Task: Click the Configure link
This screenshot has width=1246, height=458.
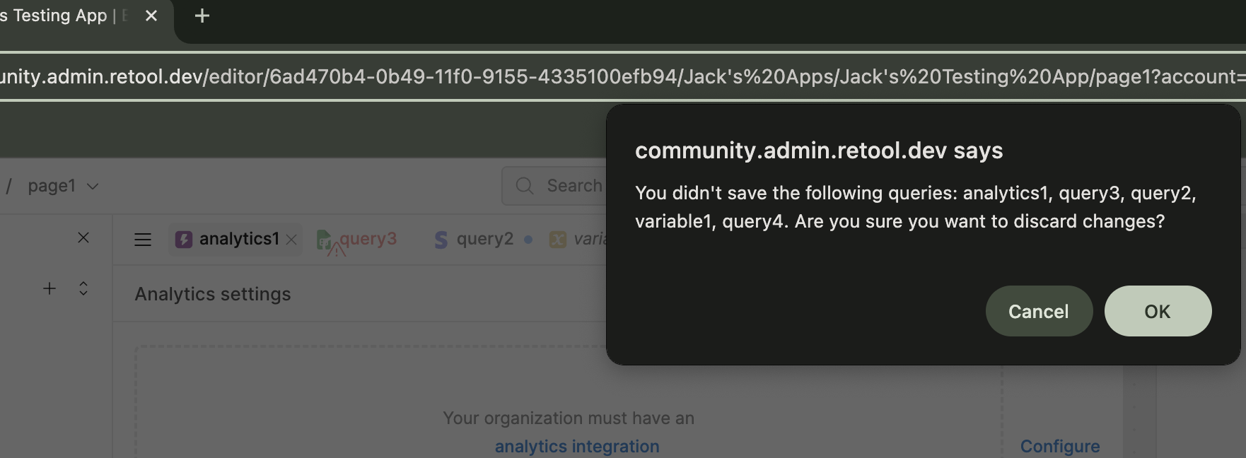Action: click(1060, 447)
